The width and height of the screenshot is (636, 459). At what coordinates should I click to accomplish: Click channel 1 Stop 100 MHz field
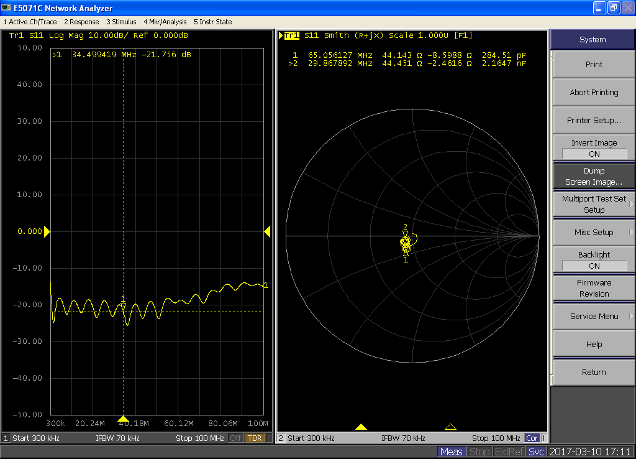[199, 438]
